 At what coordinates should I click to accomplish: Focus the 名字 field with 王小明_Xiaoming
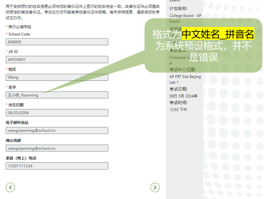(57, 95)
